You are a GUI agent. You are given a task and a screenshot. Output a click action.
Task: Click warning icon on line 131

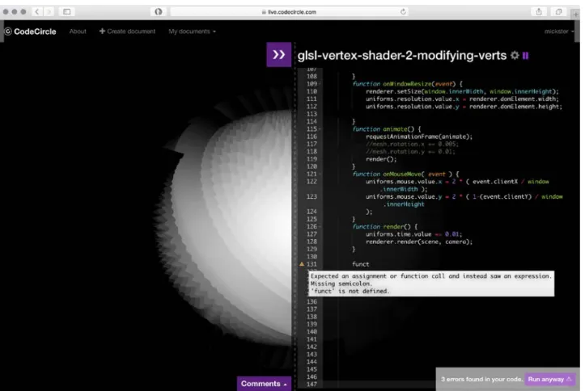pos(302,264)
